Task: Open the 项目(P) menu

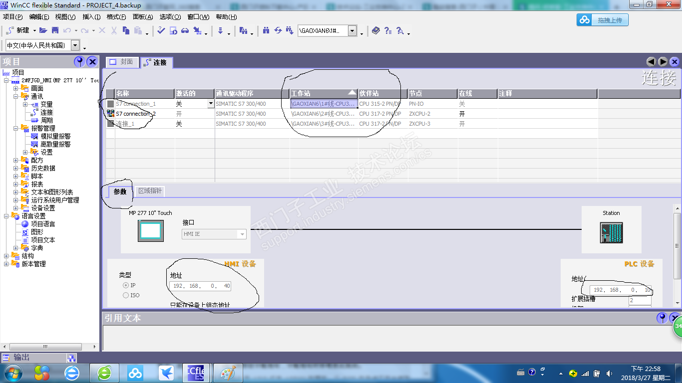Action: [x=12, y=16]
